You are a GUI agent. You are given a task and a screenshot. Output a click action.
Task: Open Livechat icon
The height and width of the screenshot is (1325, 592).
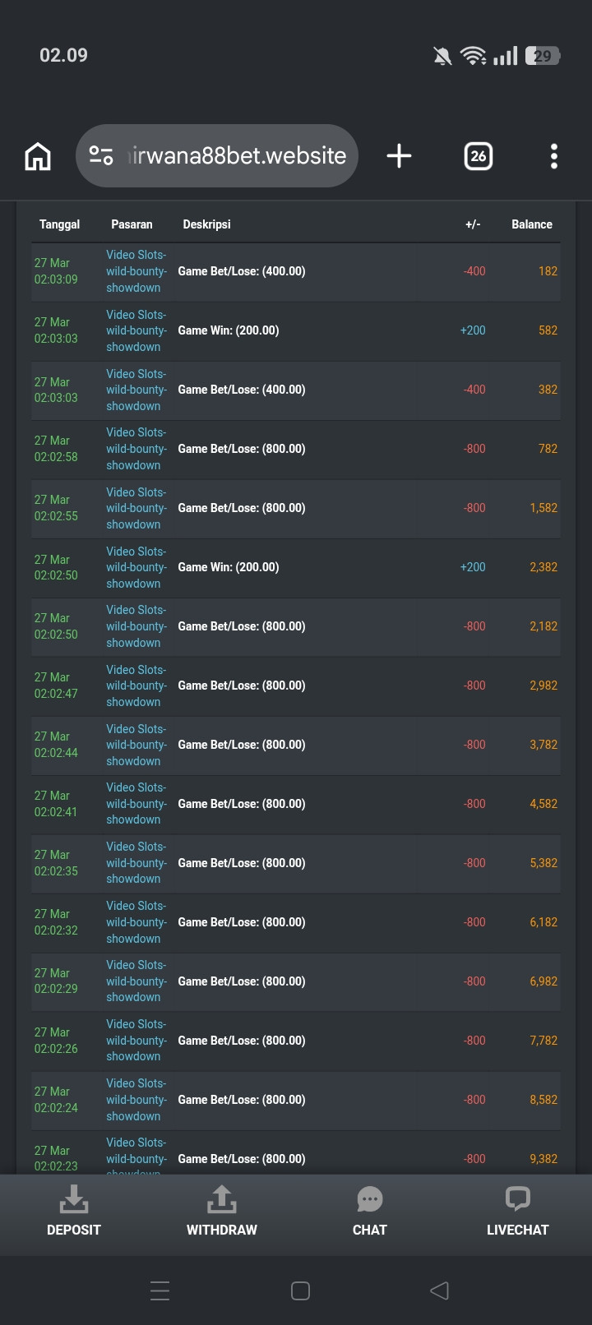(518, 1199)
